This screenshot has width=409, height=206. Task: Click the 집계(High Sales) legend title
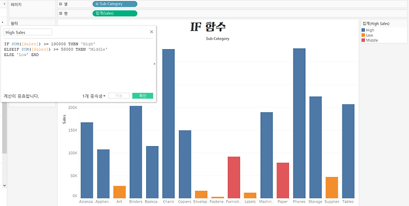pyautogui.click(x=376, y=23)
